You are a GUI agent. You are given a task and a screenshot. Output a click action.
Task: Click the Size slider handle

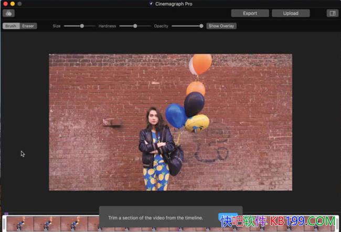82,26
